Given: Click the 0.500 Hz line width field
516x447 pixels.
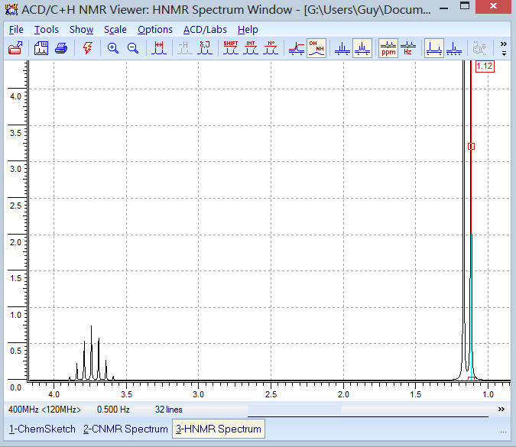Looking at the screenshot, I should [x=113, y=410].
